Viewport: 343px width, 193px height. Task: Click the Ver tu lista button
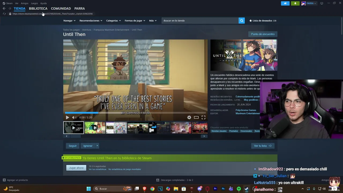tap(263, 146)
